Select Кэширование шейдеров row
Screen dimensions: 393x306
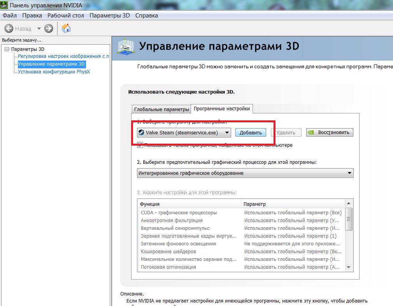click(x=242, y=252)
